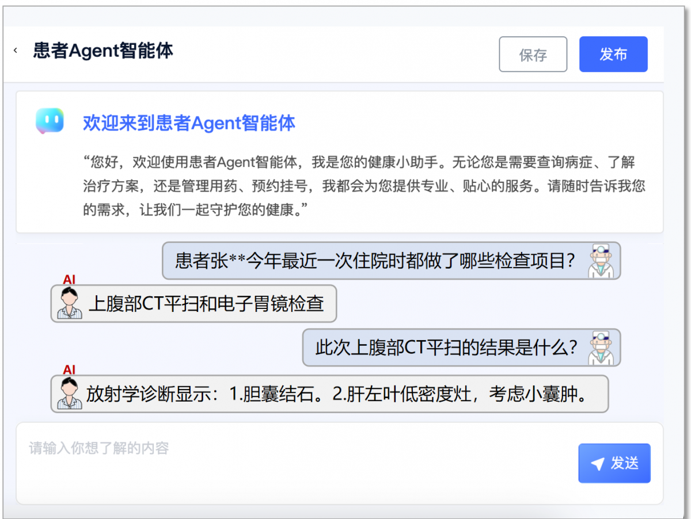Click the doctor avatar on first question

click(x=601, y=261)
